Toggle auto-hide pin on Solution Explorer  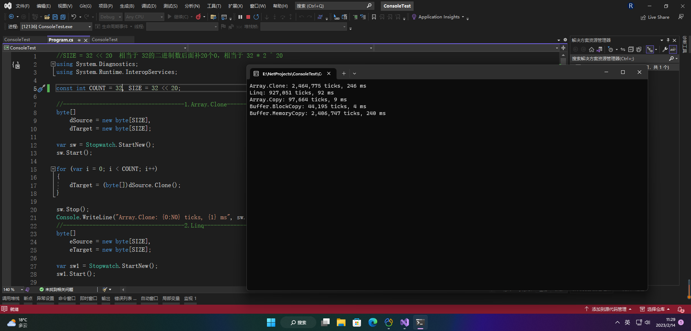click(668, 40)
